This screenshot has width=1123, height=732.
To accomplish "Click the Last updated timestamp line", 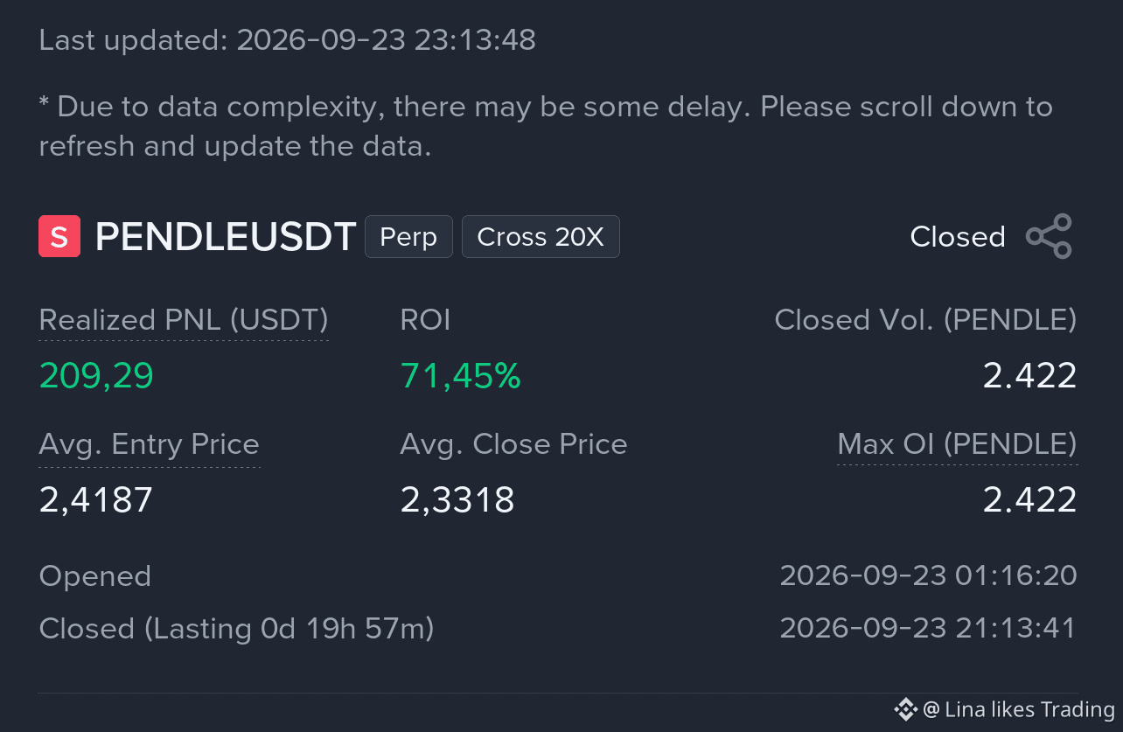I will (288, 39).
